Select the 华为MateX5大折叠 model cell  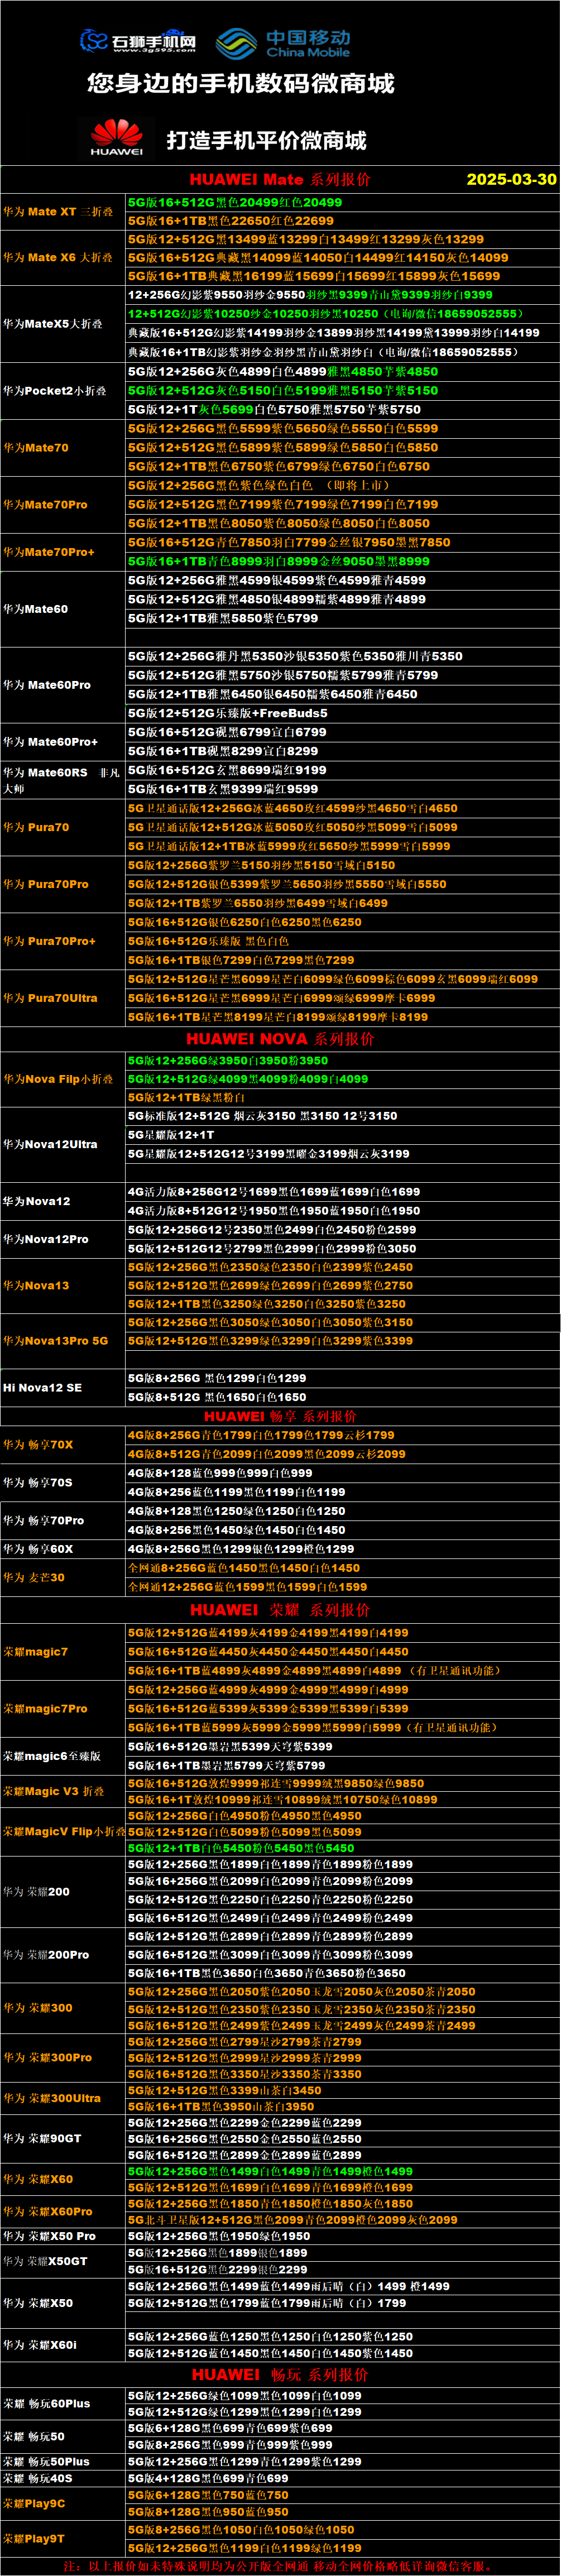[x=63, y=324]
